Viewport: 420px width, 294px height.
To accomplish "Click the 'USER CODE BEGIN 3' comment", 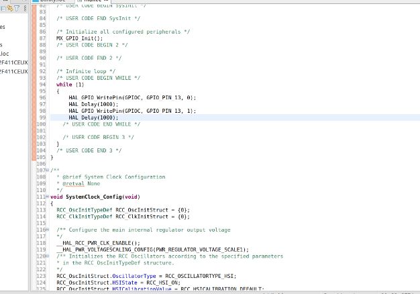I will pos(99,137).
